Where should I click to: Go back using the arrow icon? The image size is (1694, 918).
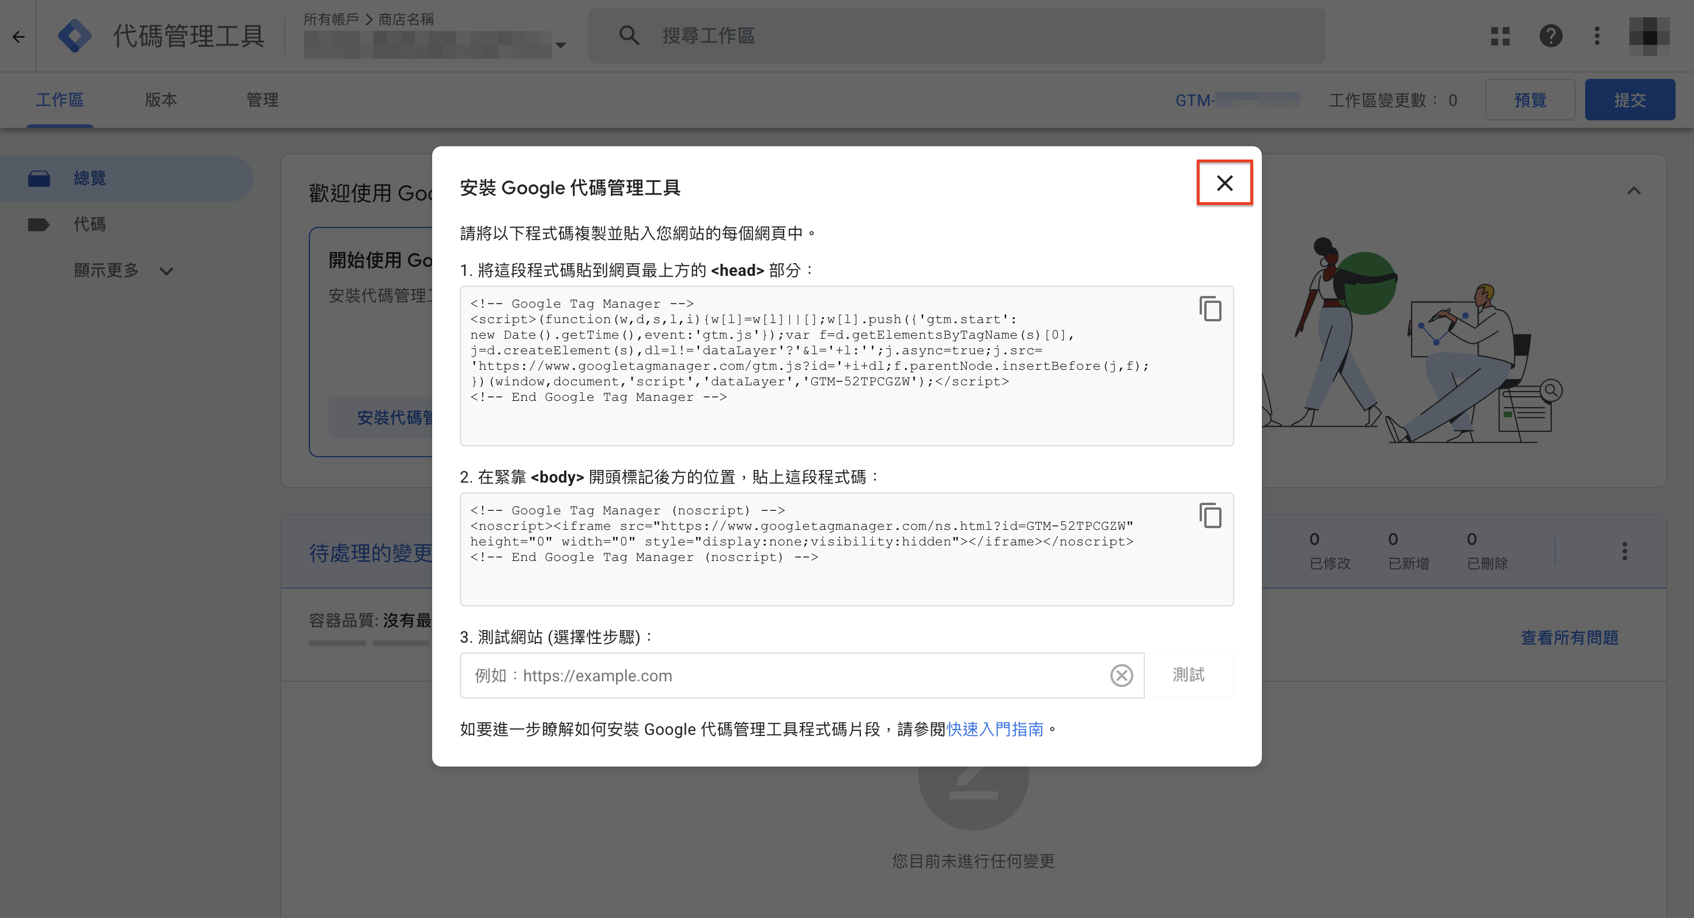[18, 36]
